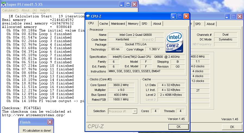Click the Channels # value Dual

[x=226, y=34]
